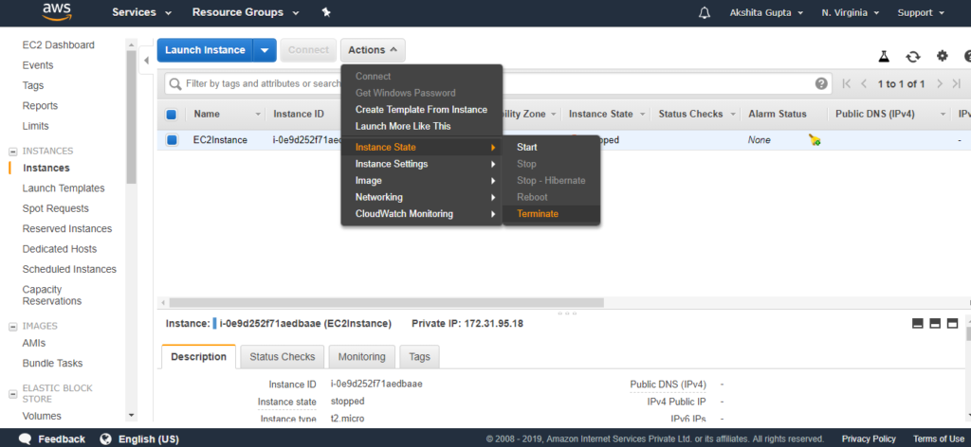The width and height of the screenshot is (971, 447).
Task: Go to first page of results
Action: tap(847, 83)
